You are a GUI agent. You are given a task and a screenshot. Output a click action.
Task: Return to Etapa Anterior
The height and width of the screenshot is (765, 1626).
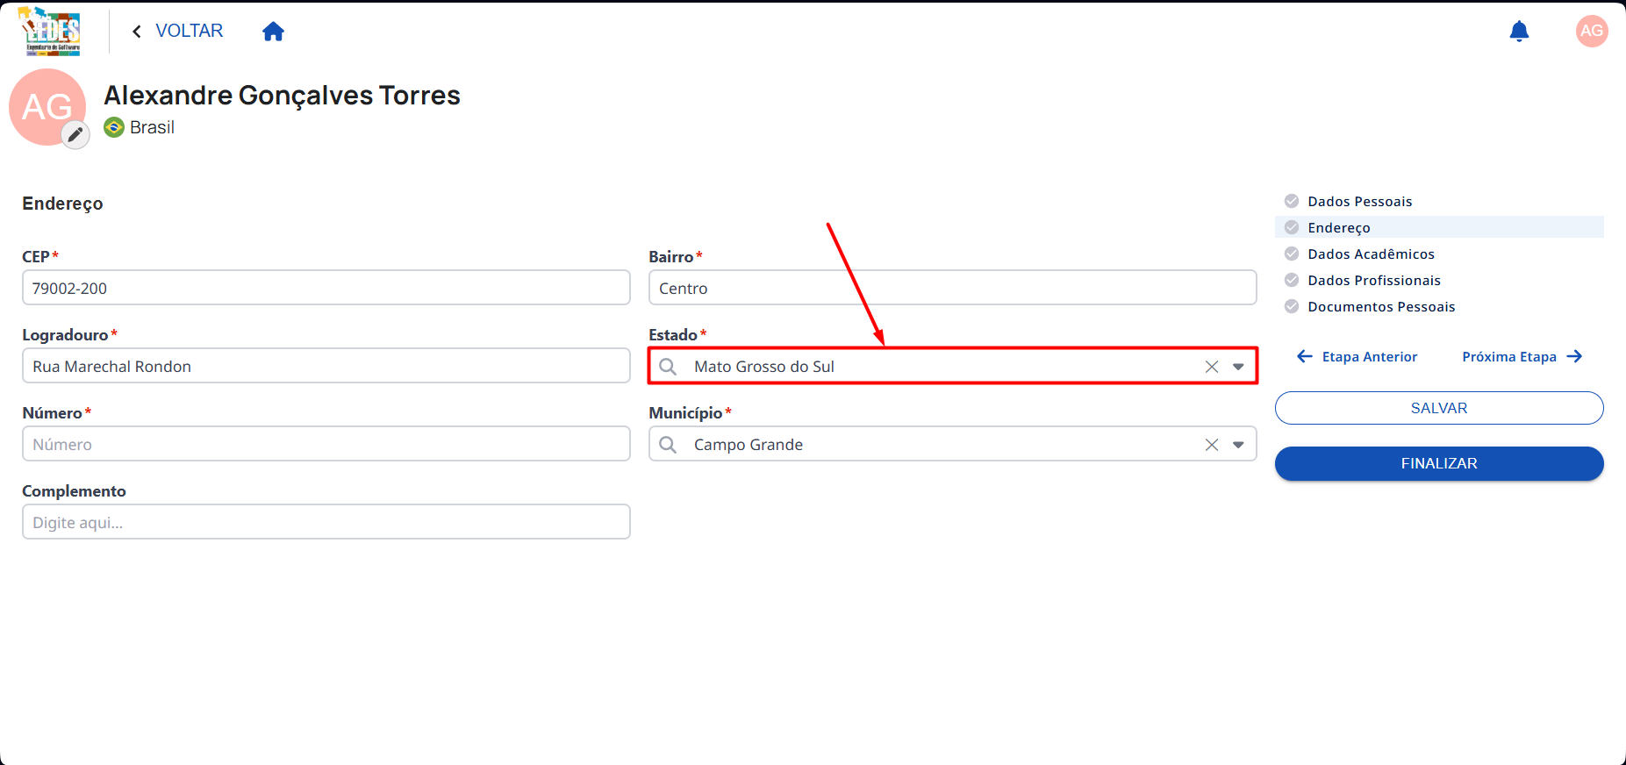[x=1357, y=356]
